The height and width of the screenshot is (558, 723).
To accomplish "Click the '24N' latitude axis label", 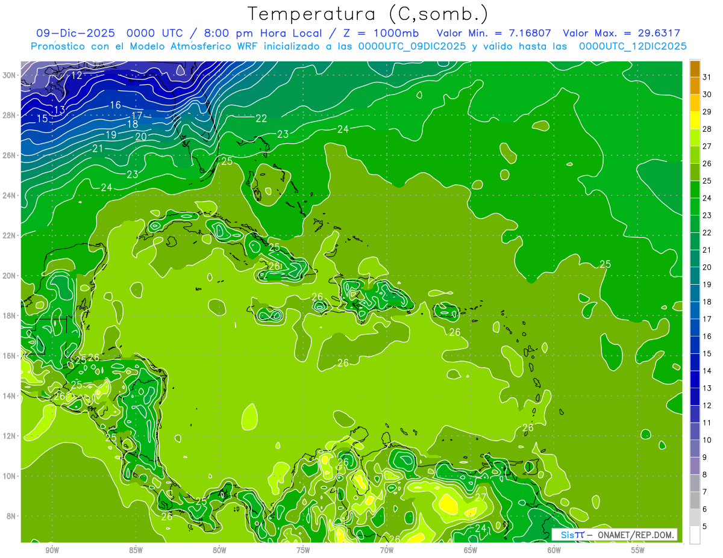I will 9,195.
